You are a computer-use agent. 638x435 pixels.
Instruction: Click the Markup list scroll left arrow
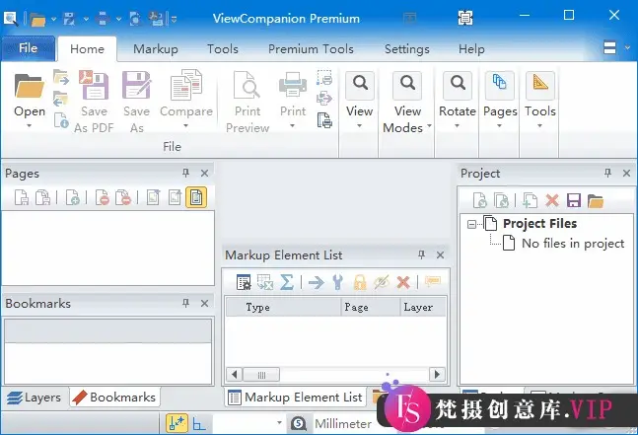click(x=235, y=375)
